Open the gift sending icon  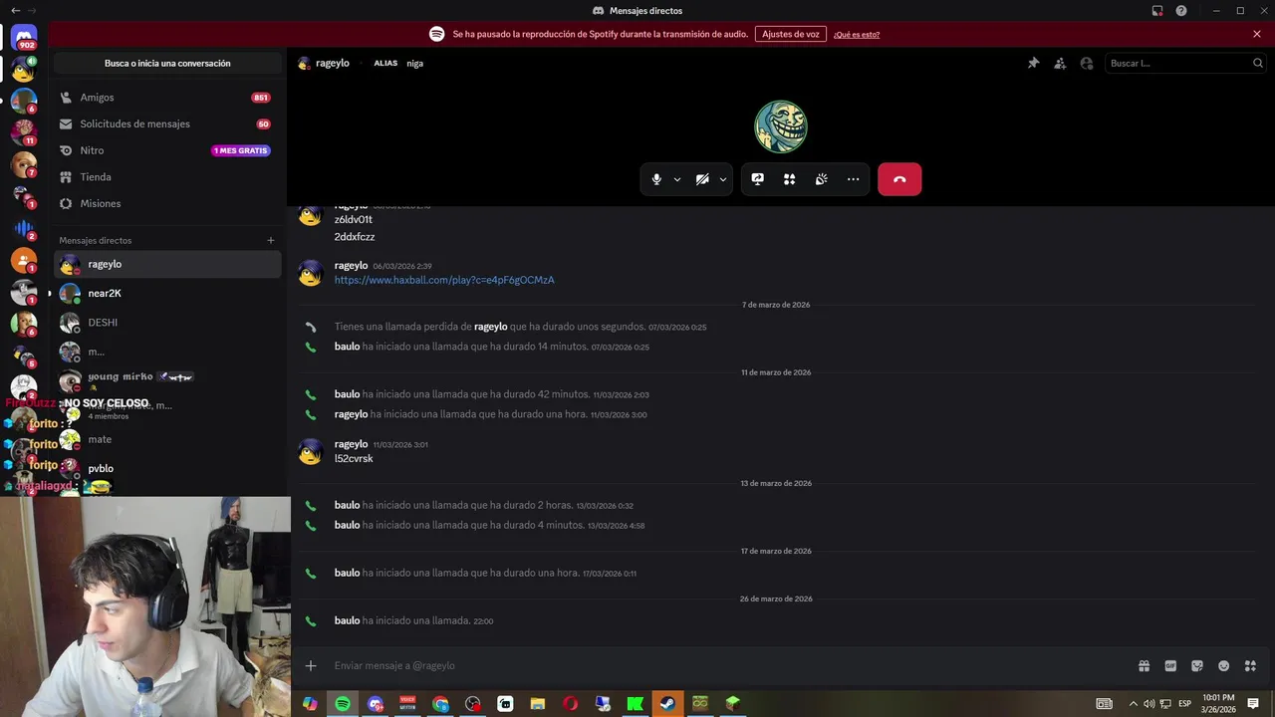(1145, 665)
